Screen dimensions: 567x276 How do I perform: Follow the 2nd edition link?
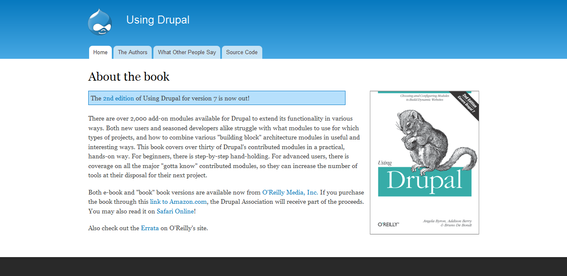tap(119, 98)
